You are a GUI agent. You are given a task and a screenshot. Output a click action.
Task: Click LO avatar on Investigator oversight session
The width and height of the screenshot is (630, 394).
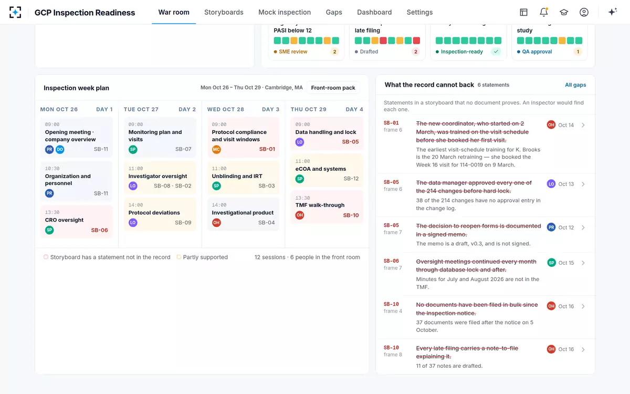click(x=133, y=186)
